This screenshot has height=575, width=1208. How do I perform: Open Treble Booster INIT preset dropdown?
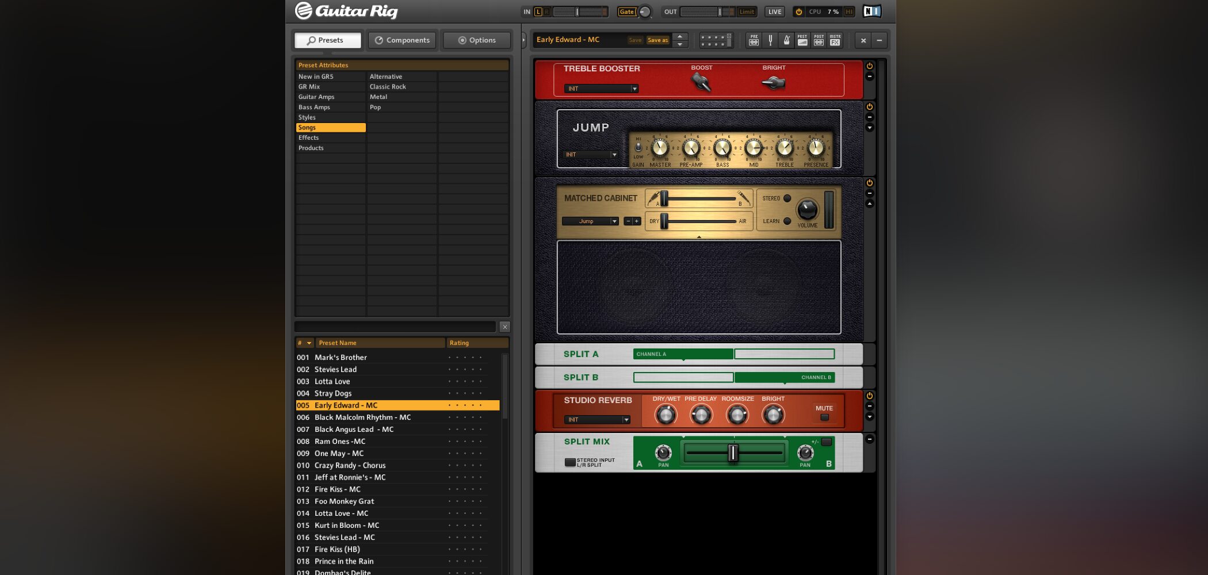pyautogui.click(x=601, y=89)
